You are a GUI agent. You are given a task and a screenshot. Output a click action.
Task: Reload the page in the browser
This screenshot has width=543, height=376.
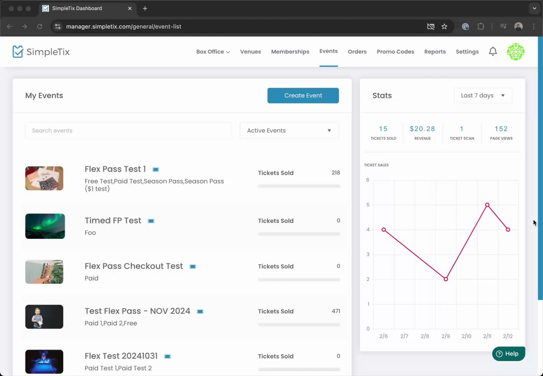point(39,26)
